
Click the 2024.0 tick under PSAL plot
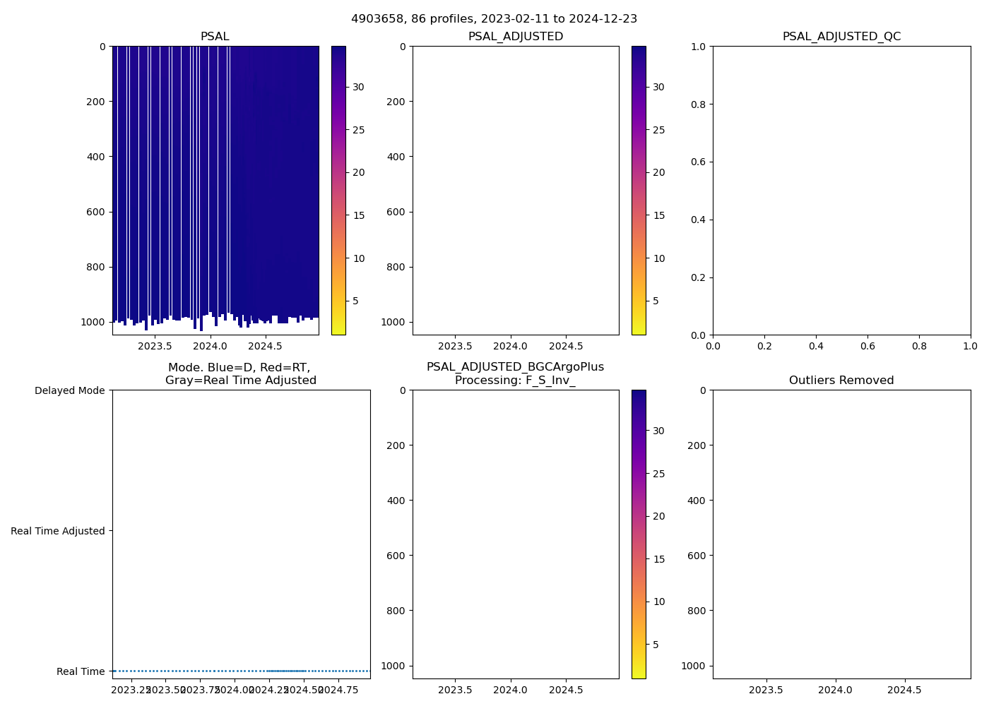[x=210, y=346]
